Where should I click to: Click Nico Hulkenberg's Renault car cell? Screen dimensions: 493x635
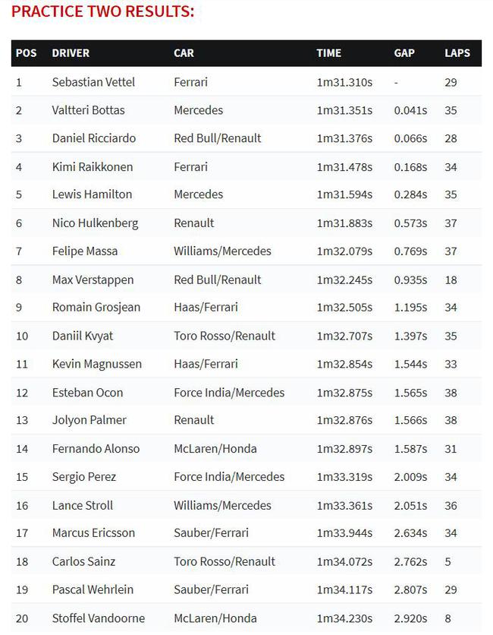(194, 223)
